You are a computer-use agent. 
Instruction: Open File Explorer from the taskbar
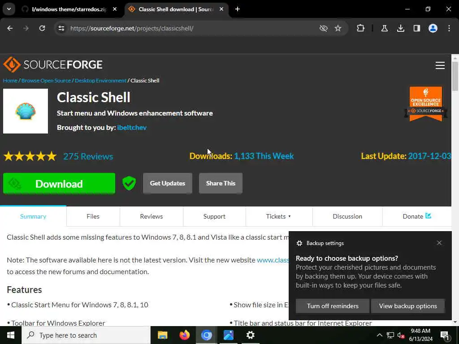162,335
